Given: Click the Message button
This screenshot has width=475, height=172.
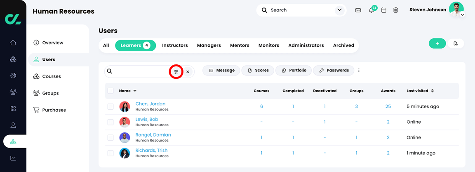Looking at the screenshot, I should [x=221, y=70].
